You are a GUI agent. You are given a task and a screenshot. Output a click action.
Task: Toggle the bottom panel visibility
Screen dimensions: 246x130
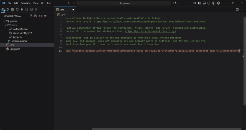pyautogui.click(x=204, y=3)
